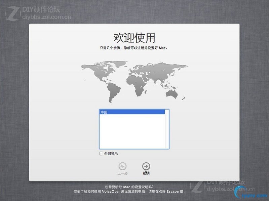Click the continue arrow icon
Image resolution: width=269 pixels, height=201 pixels.
click(x=146, y=166)
